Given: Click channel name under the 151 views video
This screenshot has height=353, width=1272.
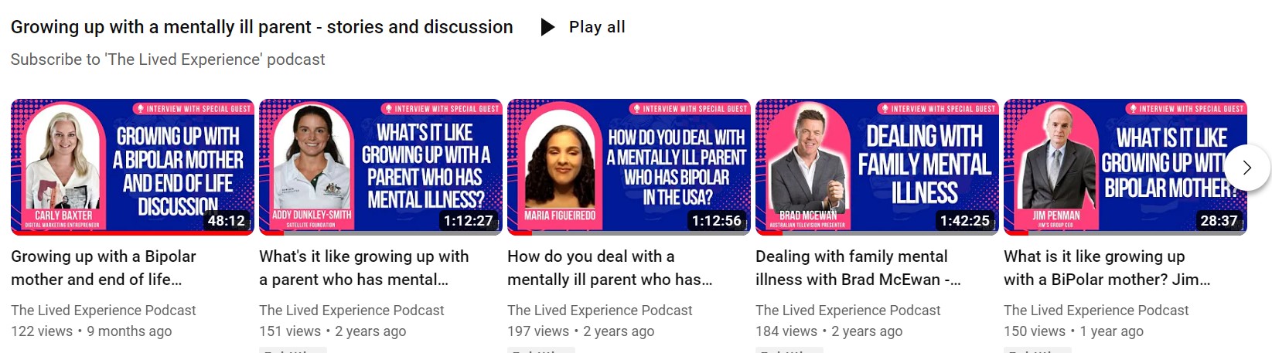Looking at the screenshot, I should tap(352, 311).
